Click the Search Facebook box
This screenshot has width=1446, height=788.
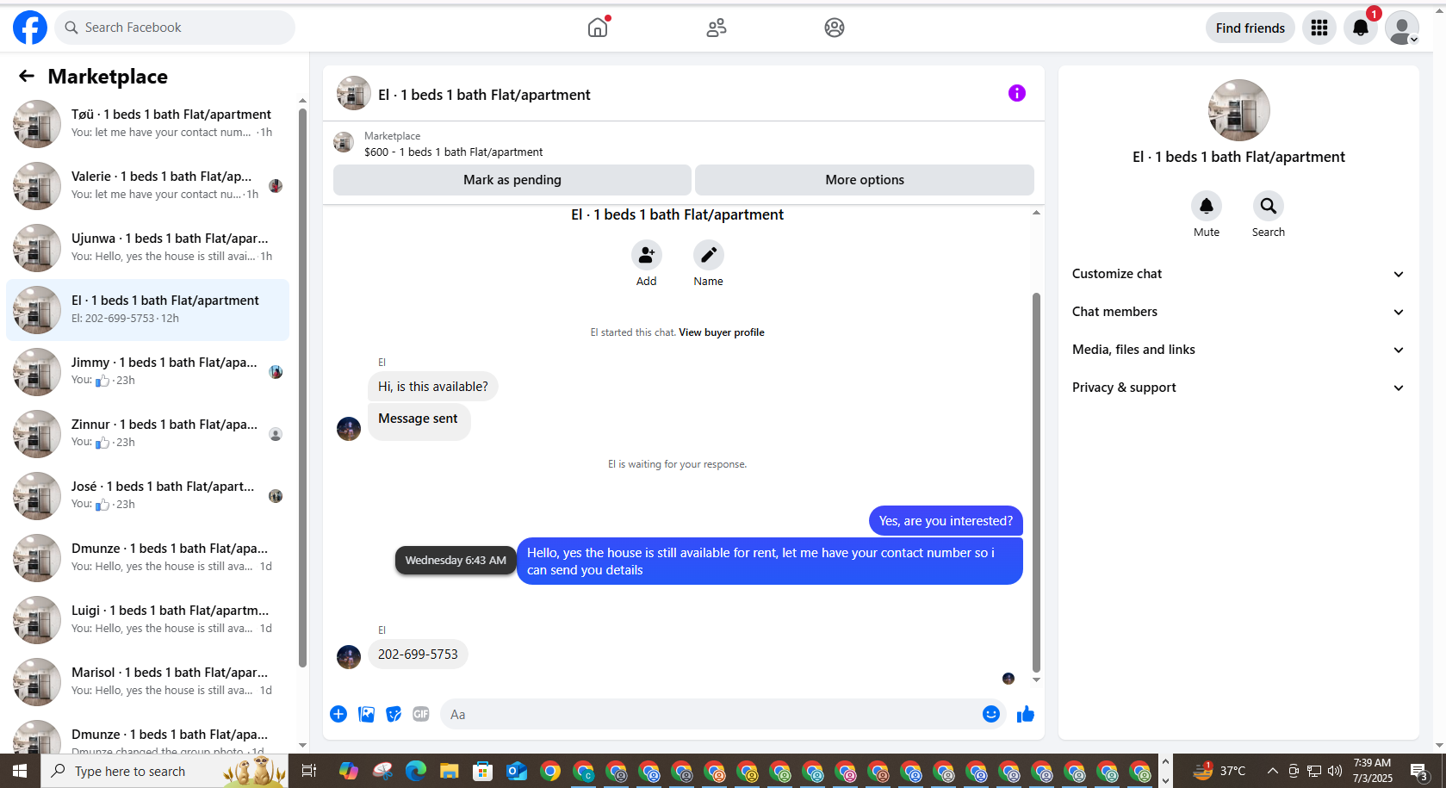tap(175, 28)
